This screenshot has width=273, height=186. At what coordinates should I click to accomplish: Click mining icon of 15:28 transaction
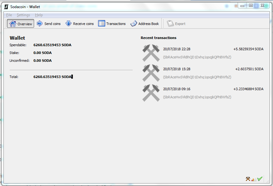(151, 73)
